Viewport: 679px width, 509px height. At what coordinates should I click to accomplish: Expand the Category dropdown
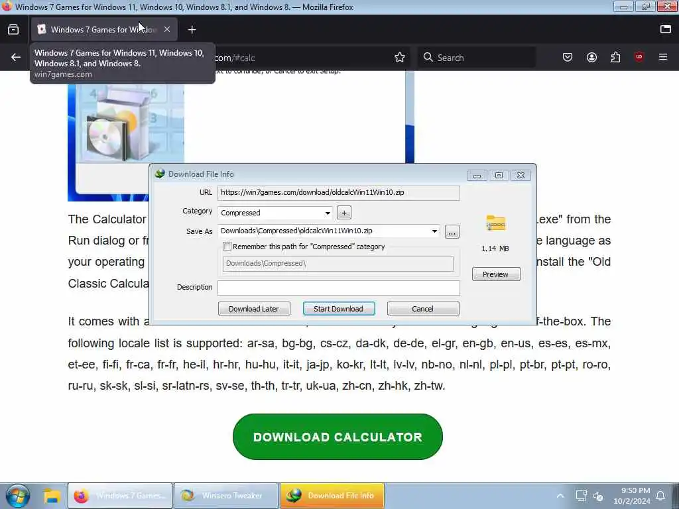[x=328, y=213]
